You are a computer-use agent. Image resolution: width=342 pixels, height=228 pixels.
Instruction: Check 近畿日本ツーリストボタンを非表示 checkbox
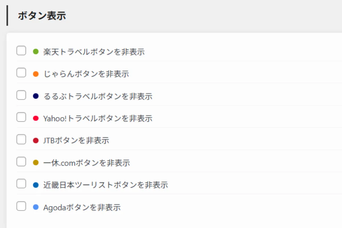[x=21, y=184]
